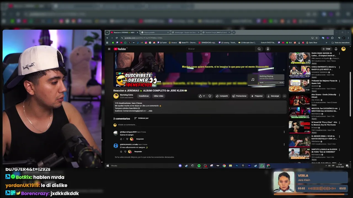The width and height of the screenshot is (353, 198).
Task: Click the Editar vídeo button
Action: (159, 96)
